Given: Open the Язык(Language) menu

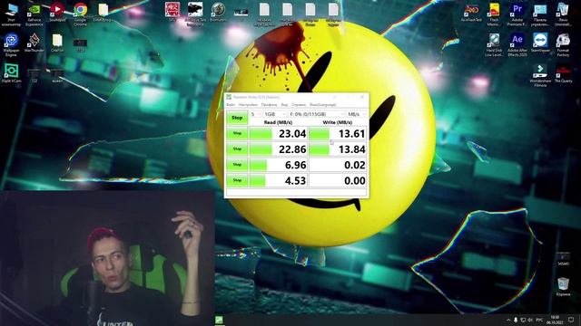Looking at the screenshot, I should pyautogui.click(x=323, y=105).
